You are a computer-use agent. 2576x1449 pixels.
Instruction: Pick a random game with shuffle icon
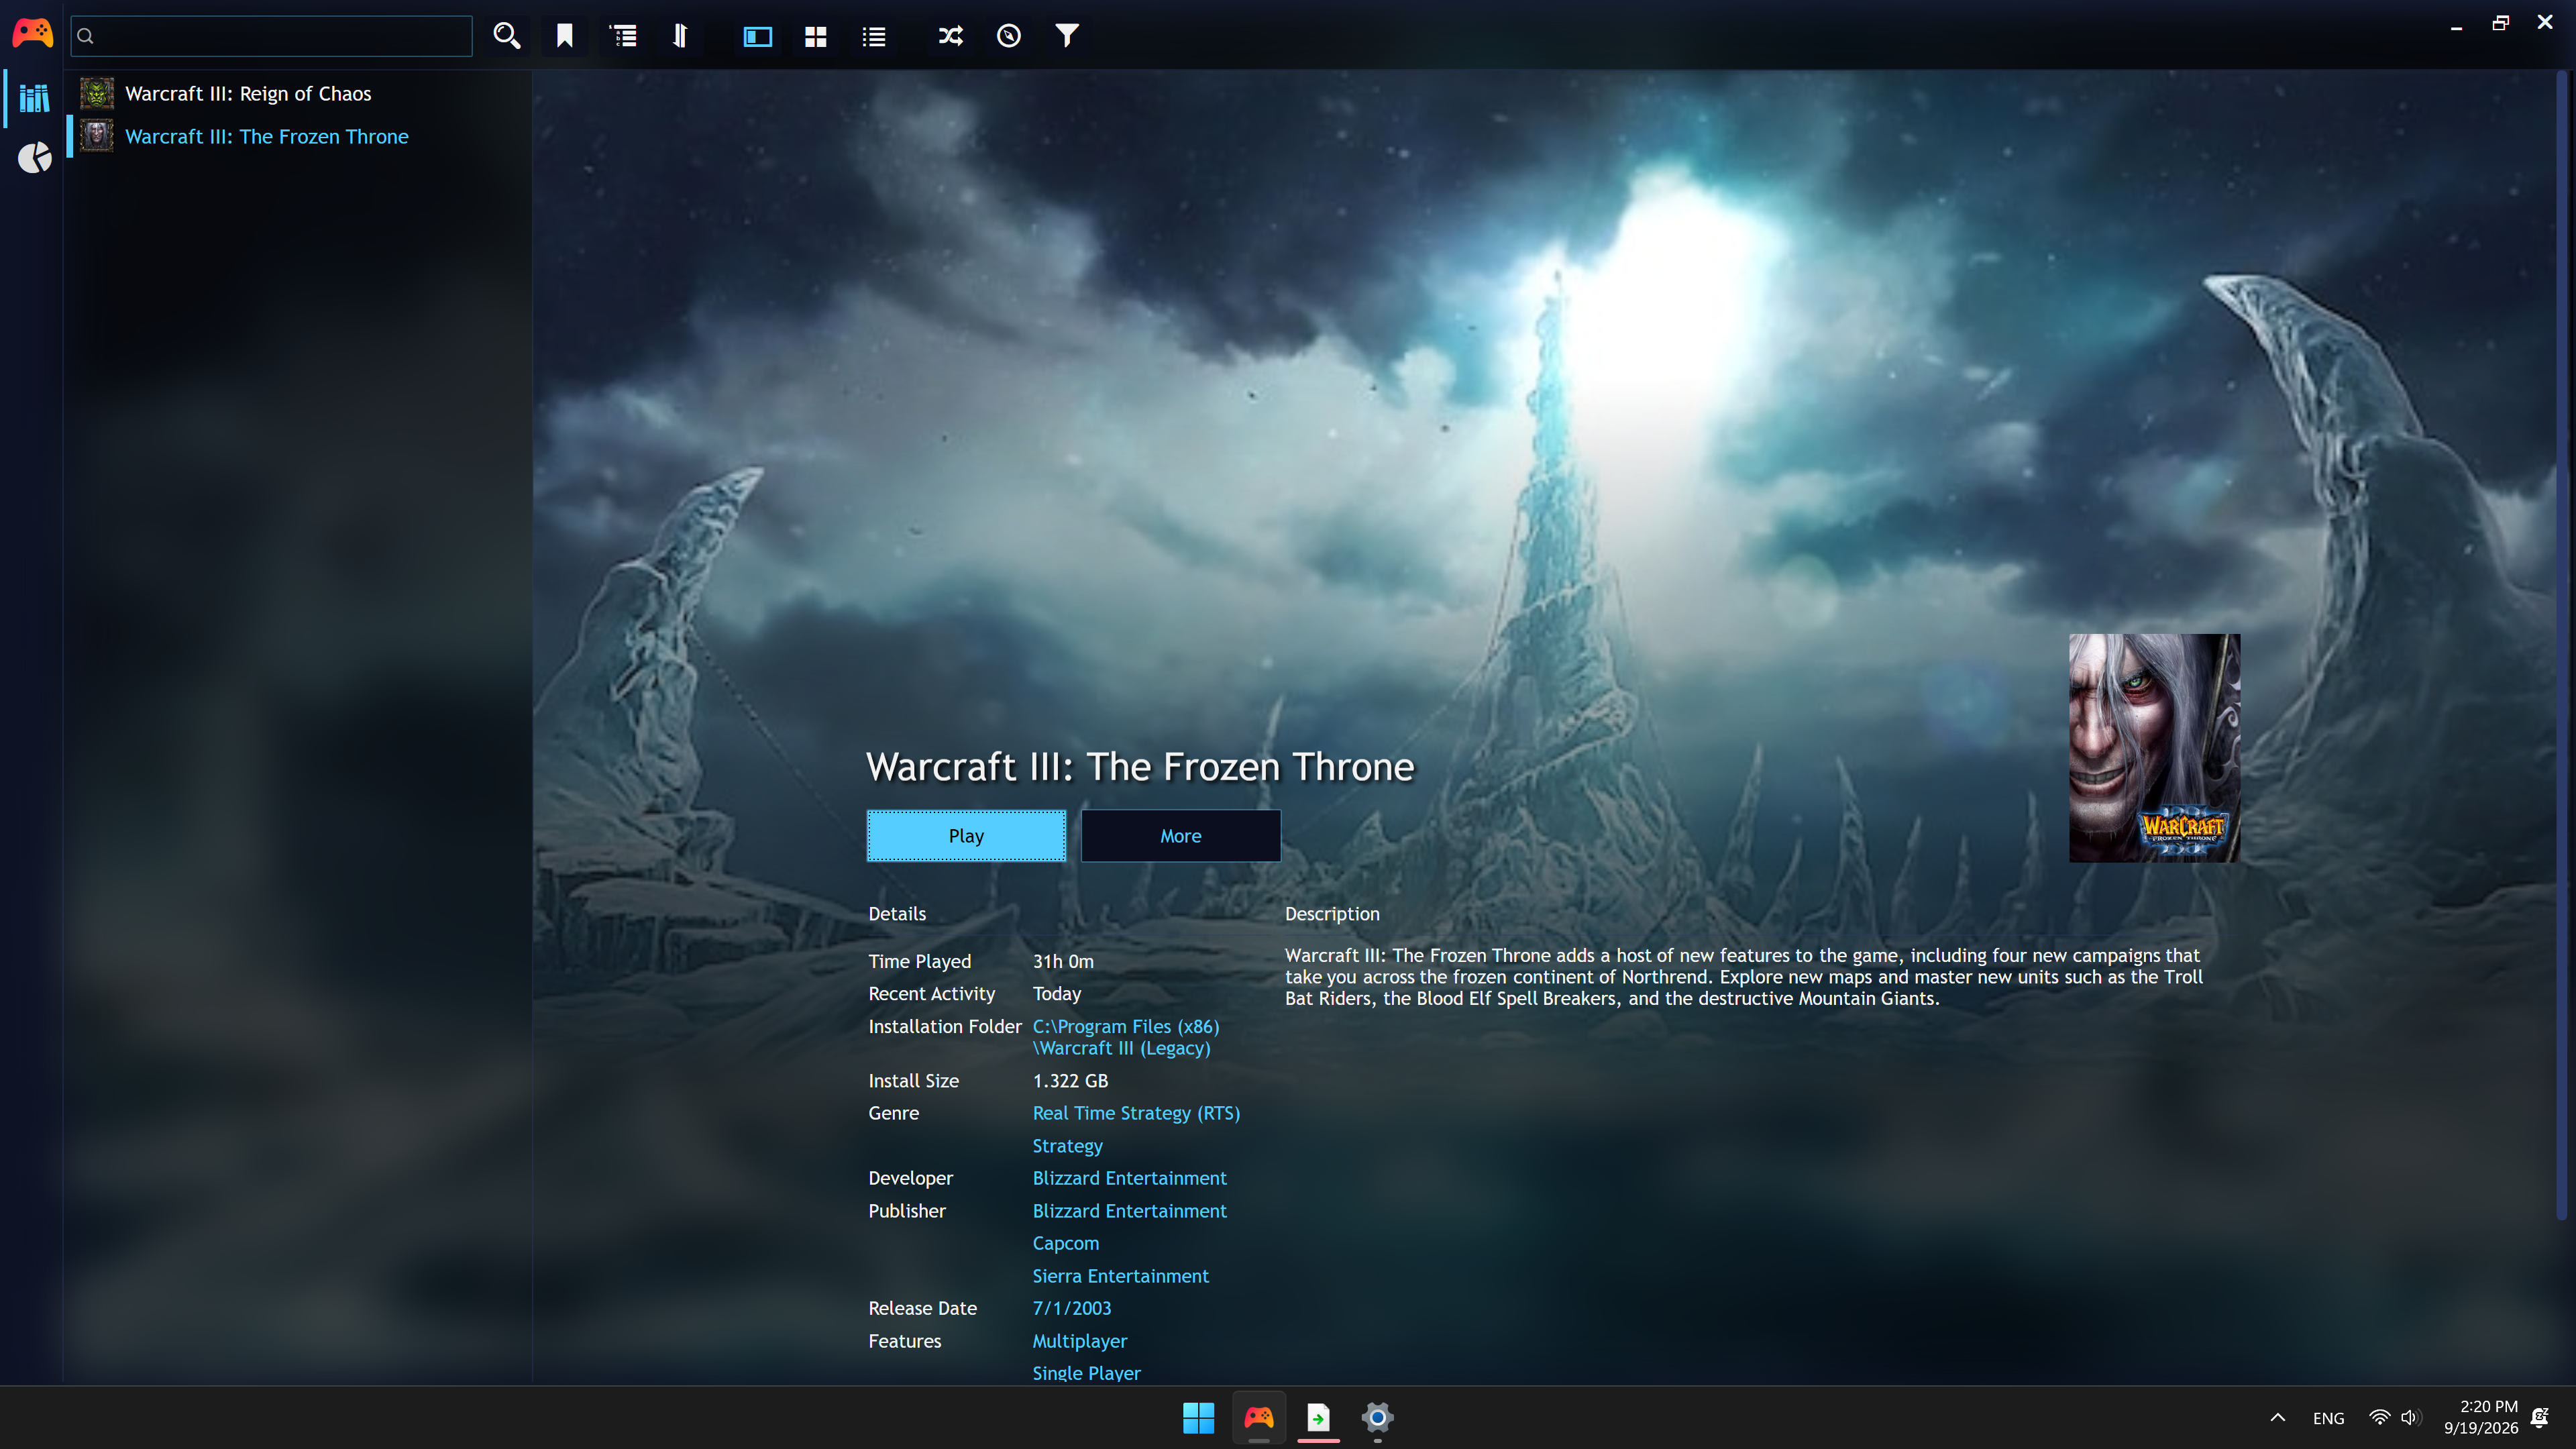coord(951,36)
